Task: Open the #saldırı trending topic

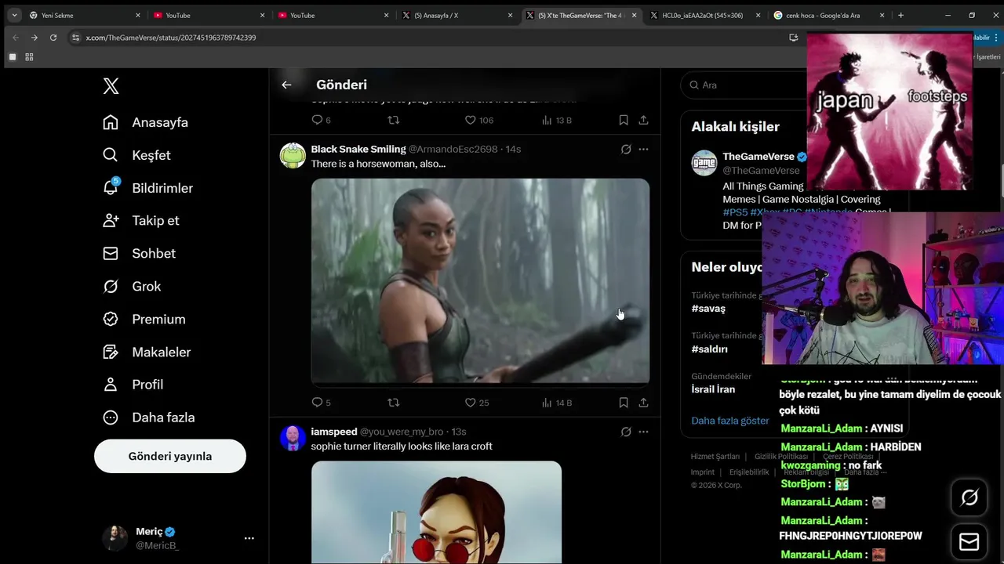Action: click(709, 349)
